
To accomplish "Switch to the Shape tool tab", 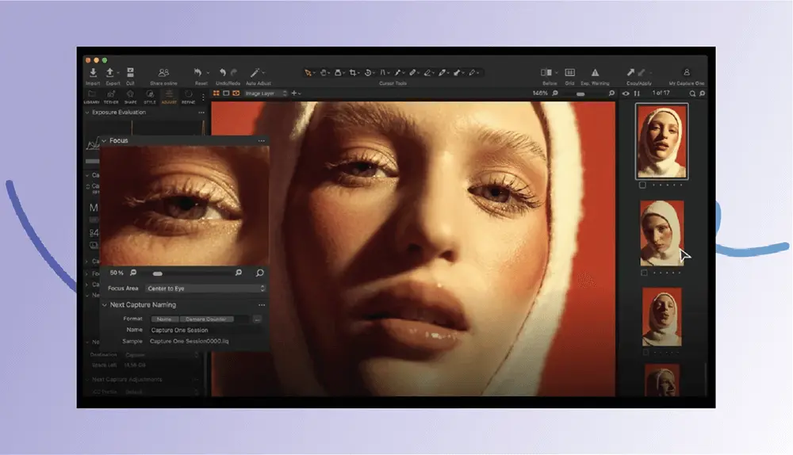I will pos(131,97).
